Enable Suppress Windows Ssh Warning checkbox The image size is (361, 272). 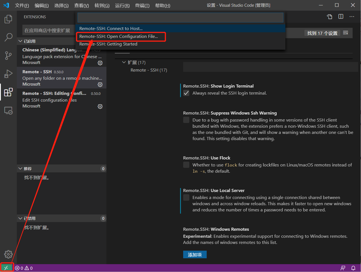pyautogui.click(x=186, y=120)
